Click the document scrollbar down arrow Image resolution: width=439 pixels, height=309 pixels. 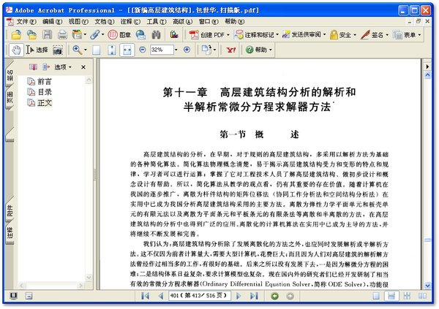point(427,286)
